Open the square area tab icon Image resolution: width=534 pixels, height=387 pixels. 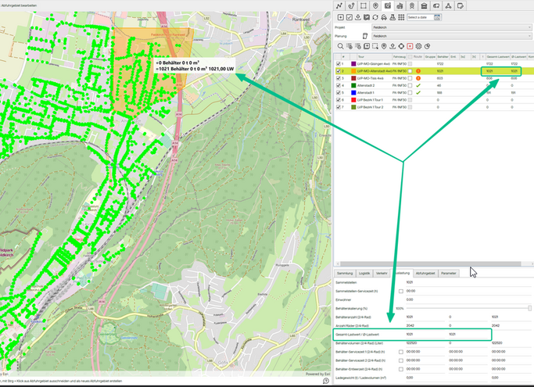click(364, 5)
